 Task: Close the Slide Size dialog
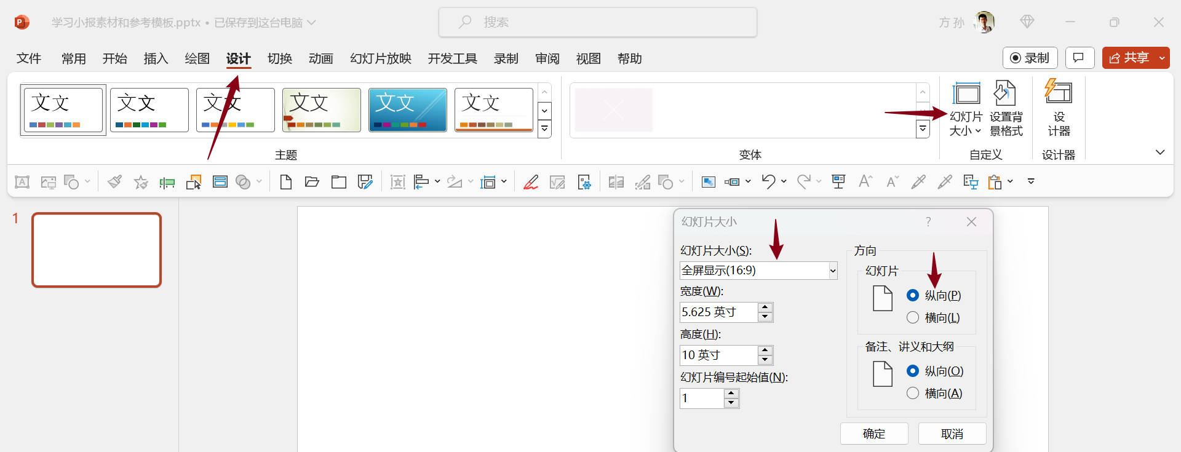[971, 221]
